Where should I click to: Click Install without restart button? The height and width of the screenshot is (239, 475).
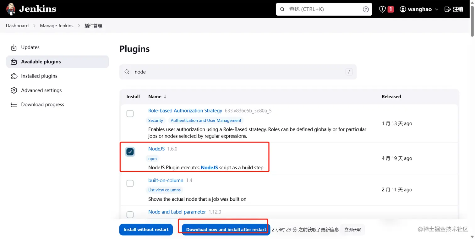point(146,230)
